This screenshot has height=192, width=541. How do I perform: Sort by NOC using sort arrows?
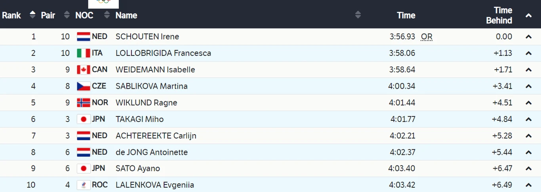tap(107, 15)
